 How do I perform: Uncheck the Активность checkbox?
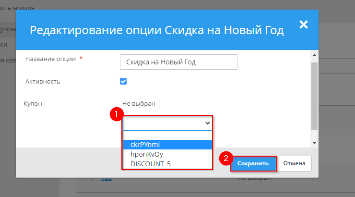pos(123,81)
